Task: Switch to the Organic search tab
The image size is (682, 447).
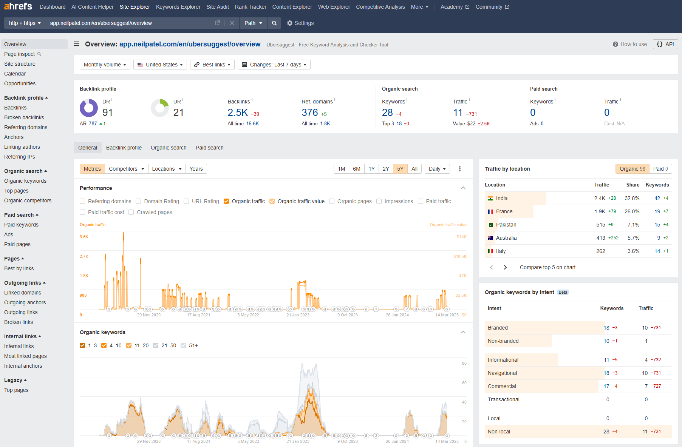Action: (x=169, y=148)
